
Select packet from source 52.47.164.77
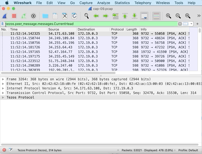(95, 52)
